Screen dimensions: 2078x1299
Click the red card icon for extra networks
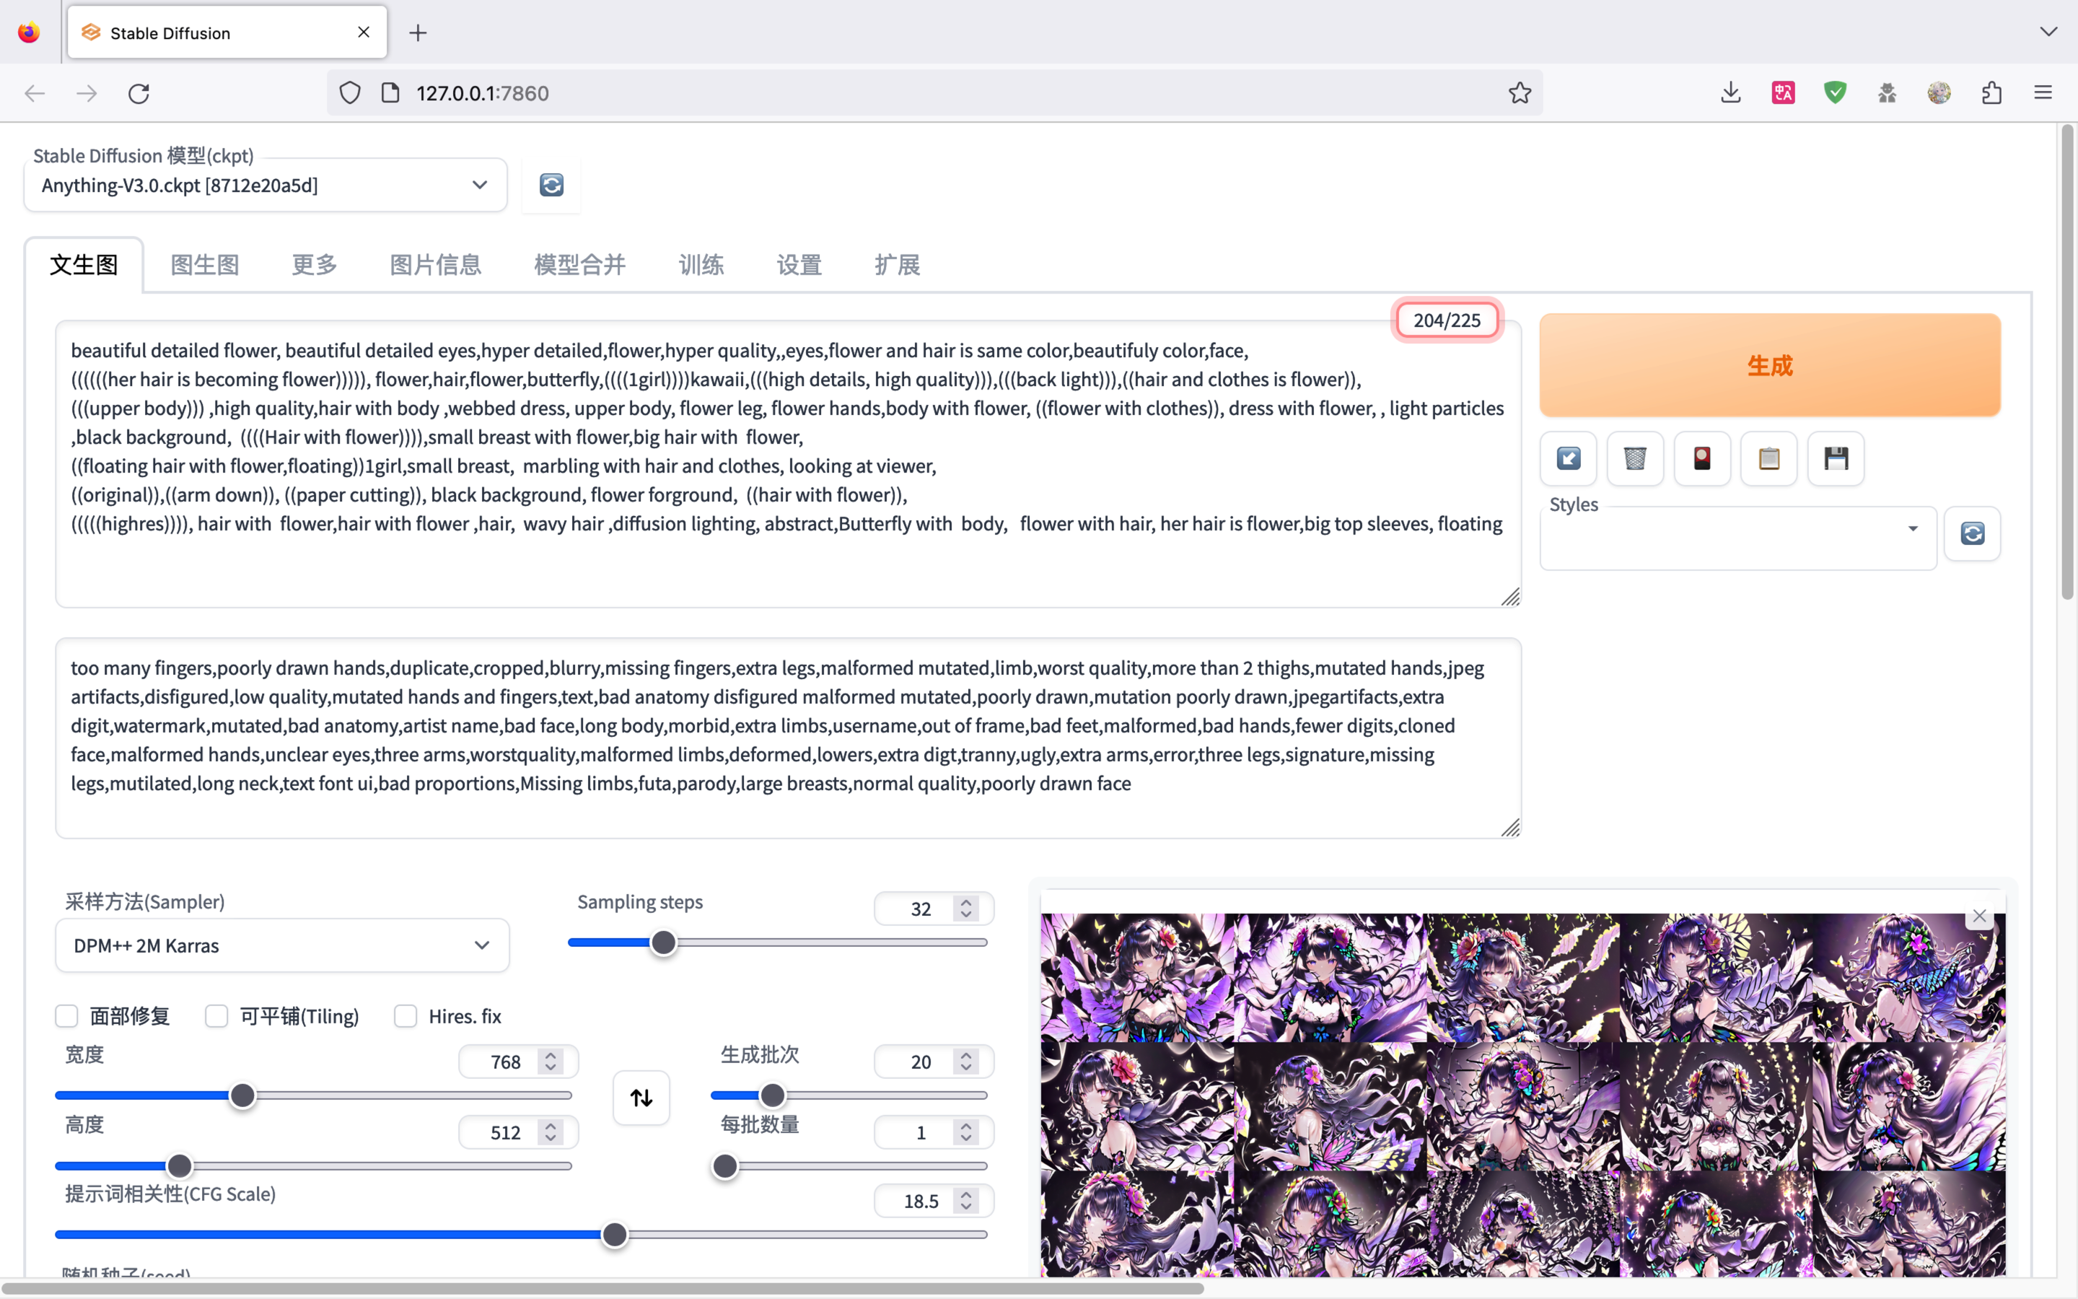pyautogui.click(x=1702, y=459)
